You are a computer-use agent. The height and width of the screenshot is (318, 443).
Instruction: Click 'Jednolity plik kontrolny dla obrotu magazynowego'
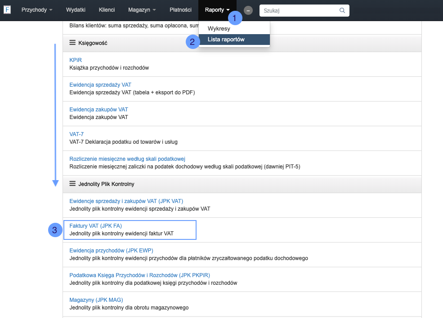point(129,308)
